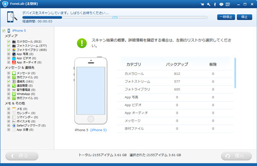This screenshot has width=257, height=166.
Task: Click the カメラロール camera icon
Action: [x=14, y=42]
